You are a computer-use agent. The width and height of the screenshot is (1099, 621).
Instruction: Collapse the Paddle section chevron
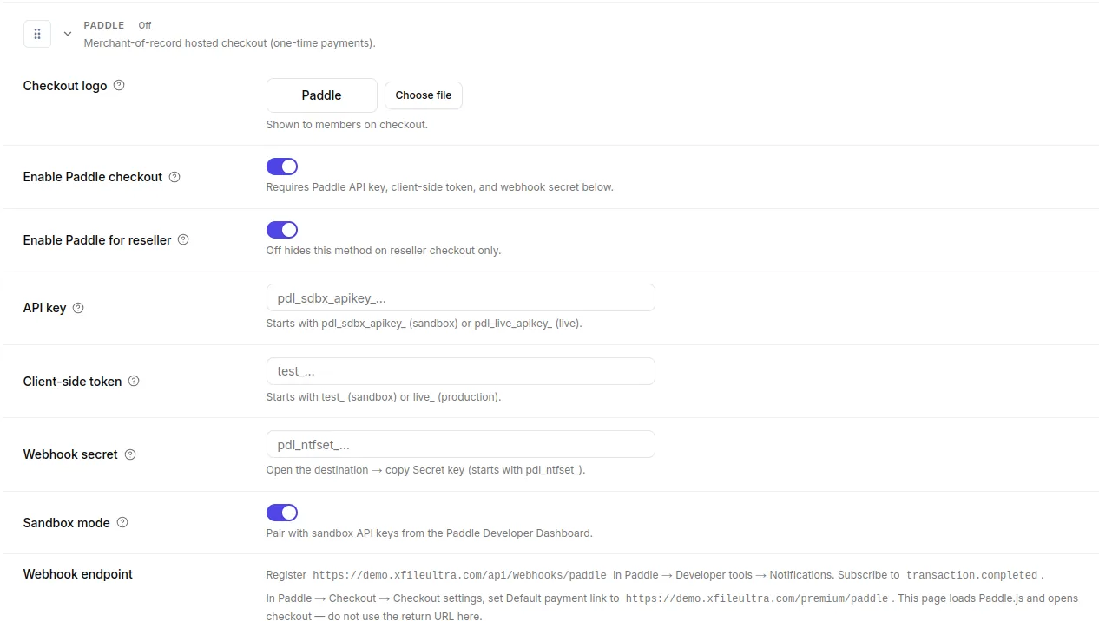pyautogui.click(x=68, y=34)
